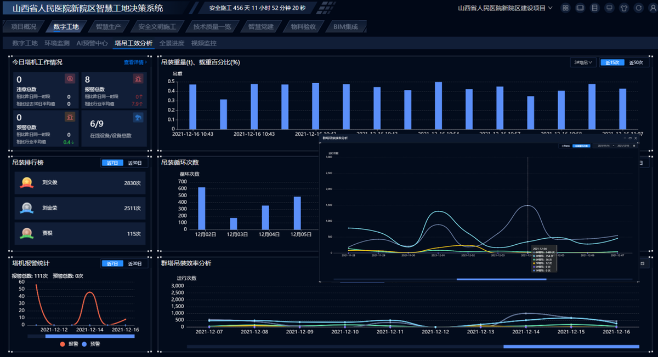Click 报警总数: 111次 summary text
The image size is (658, 357).
[29, 276]
